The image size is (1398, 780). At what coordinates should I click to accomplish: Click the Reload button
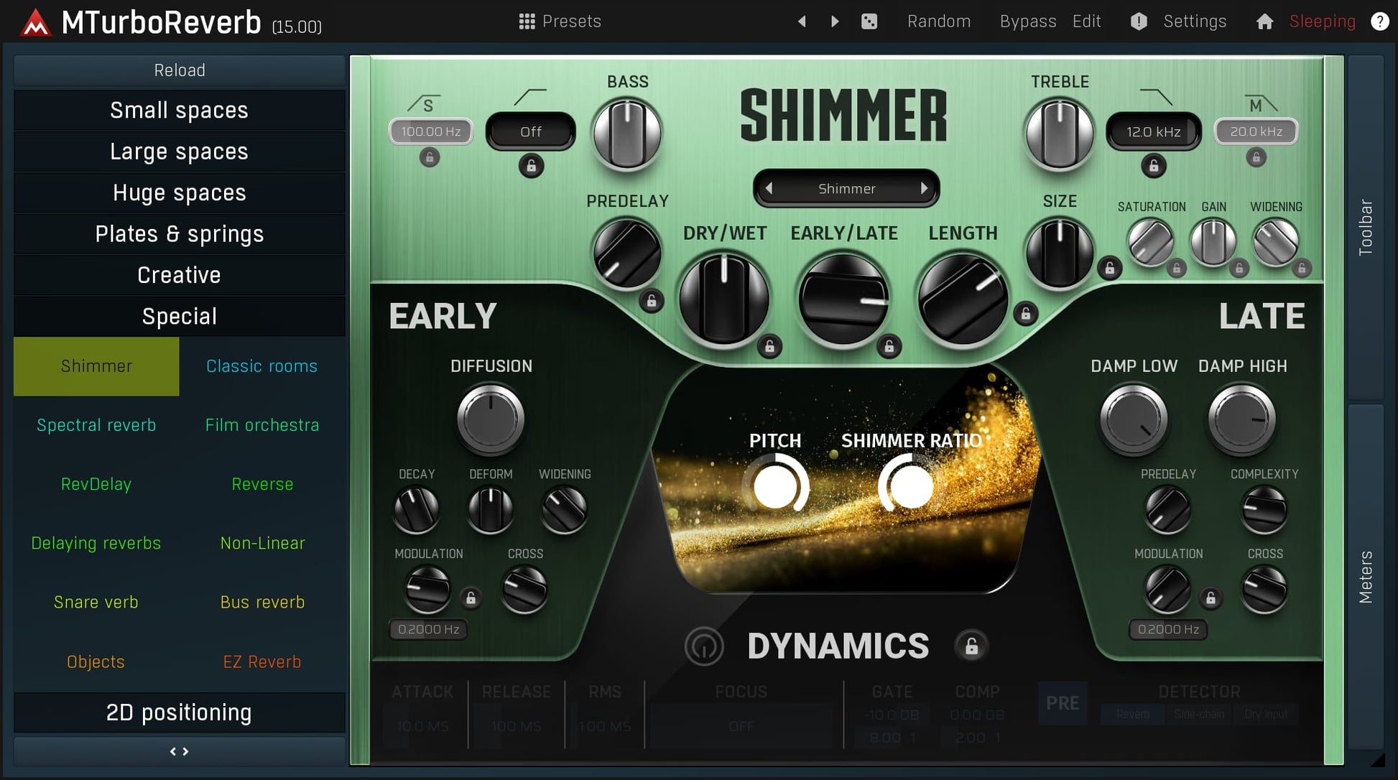click(179, 70)
